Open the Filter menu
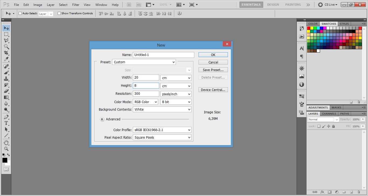The image size is (368, 196). (76, 5)
